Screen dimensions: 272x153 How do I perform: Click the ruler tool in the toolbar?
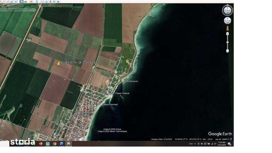[37, 2]
